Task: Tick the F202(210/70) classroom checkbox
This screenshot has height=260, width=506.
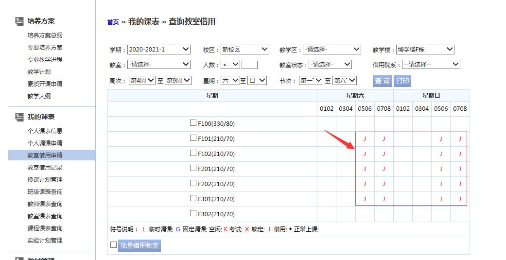Action: [x=193, y=184]
